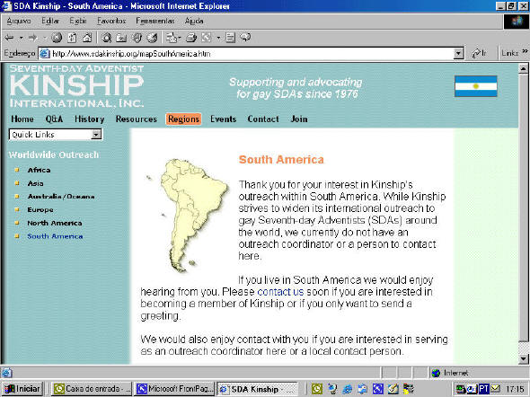Select the highlighted Regions navigation tab
Image resolution: width=530 pixels, height=397 pixels.
point(183,119)
